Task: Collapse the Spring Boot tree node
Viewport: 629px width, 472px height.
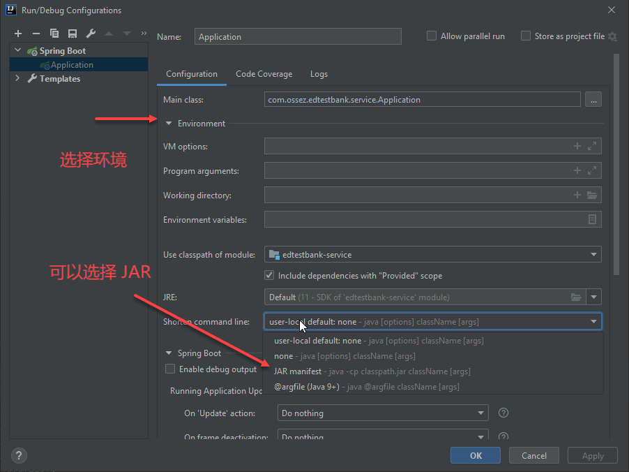Action: pos(17,50)
